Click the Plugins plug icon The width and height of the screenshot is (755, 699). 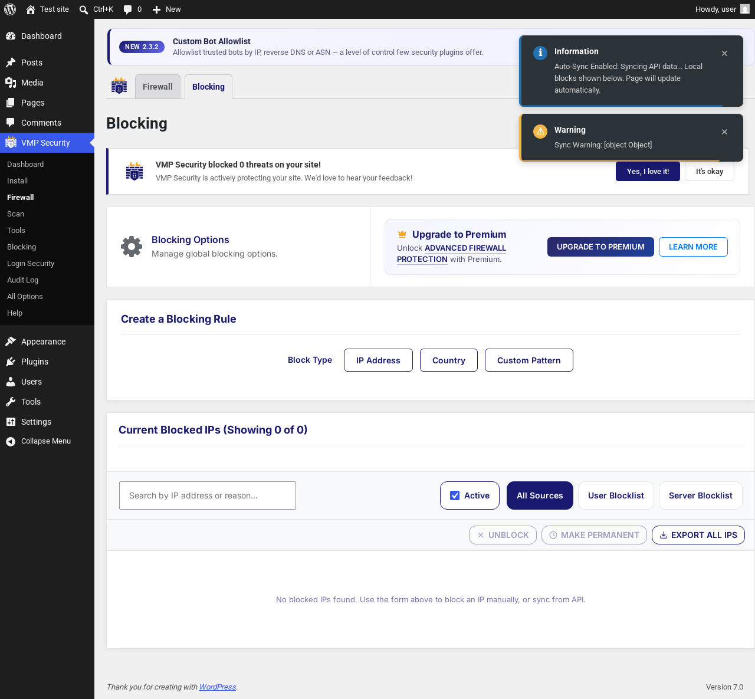[11, 362]
